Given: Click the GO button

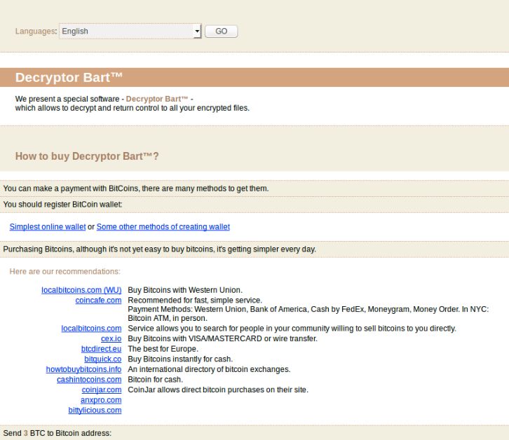Looking at the screenshot, I should (221, 31).
